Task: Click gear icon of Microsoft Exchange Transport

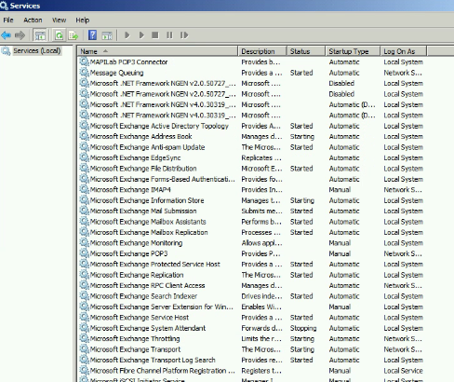Action: click(84, 349)
